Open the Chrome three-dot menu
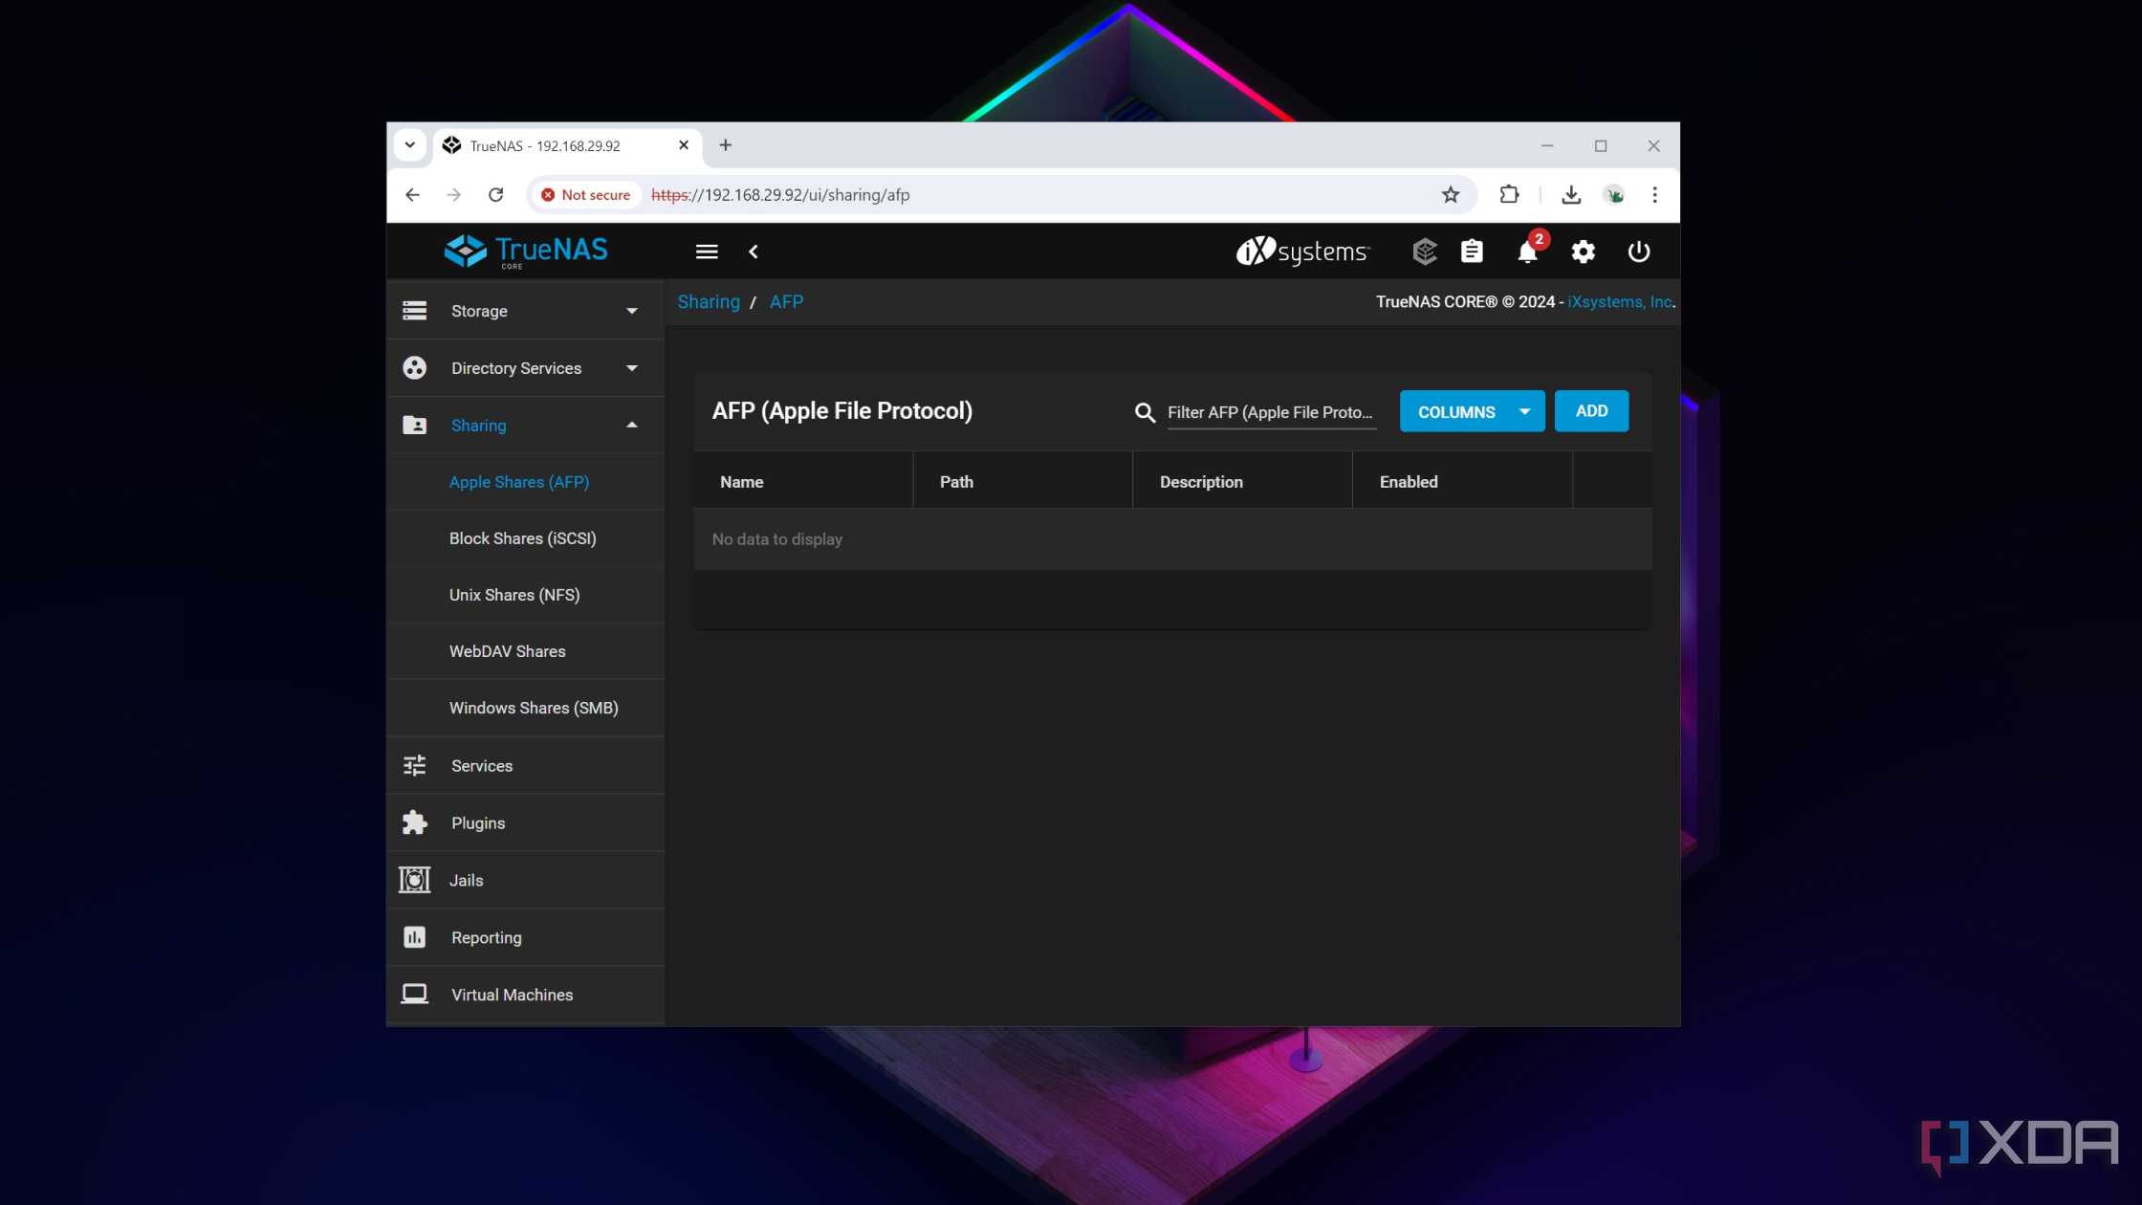 coord(1655,195)
